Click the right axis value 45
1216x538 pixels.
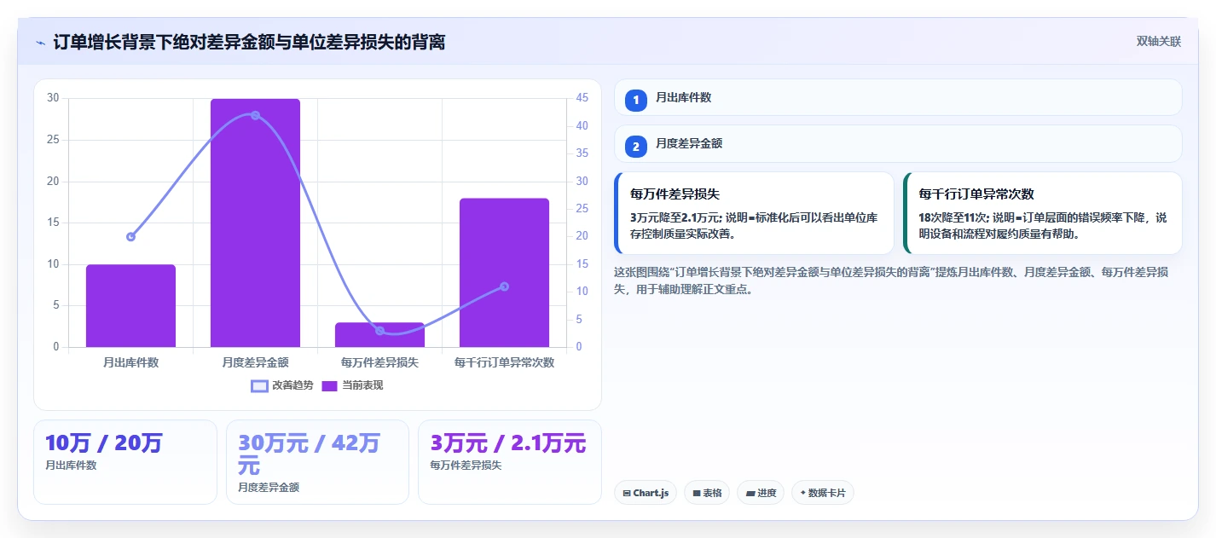[582, 98]
